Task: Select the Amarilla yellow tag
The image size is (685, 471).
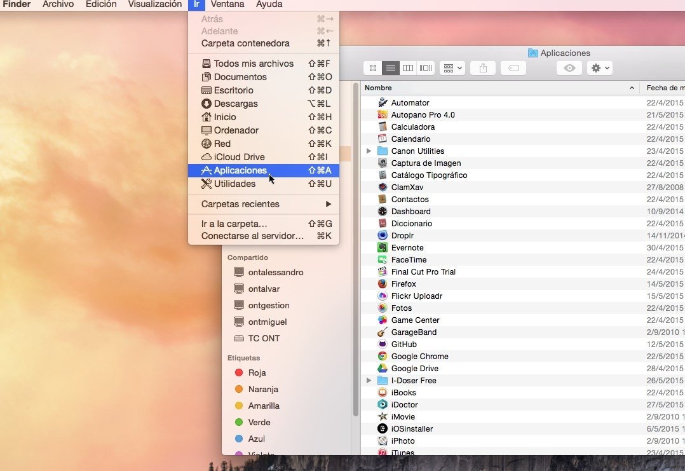Action: pos(257,406)
